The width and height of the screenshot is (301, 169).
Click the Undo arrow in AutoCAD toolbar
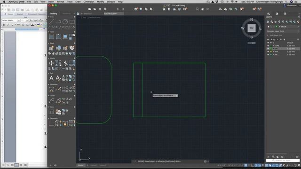point(118,9)
